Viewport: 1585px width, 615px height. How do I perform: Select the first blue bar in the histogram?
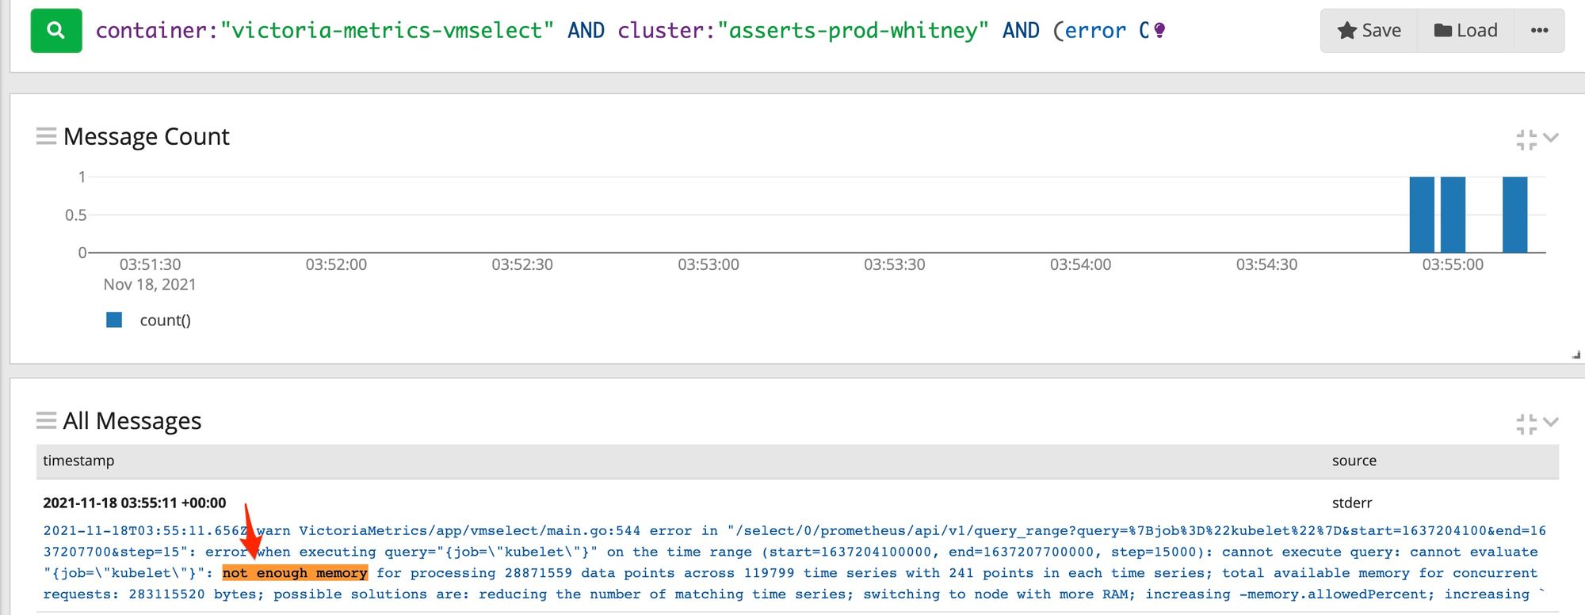1422,214
